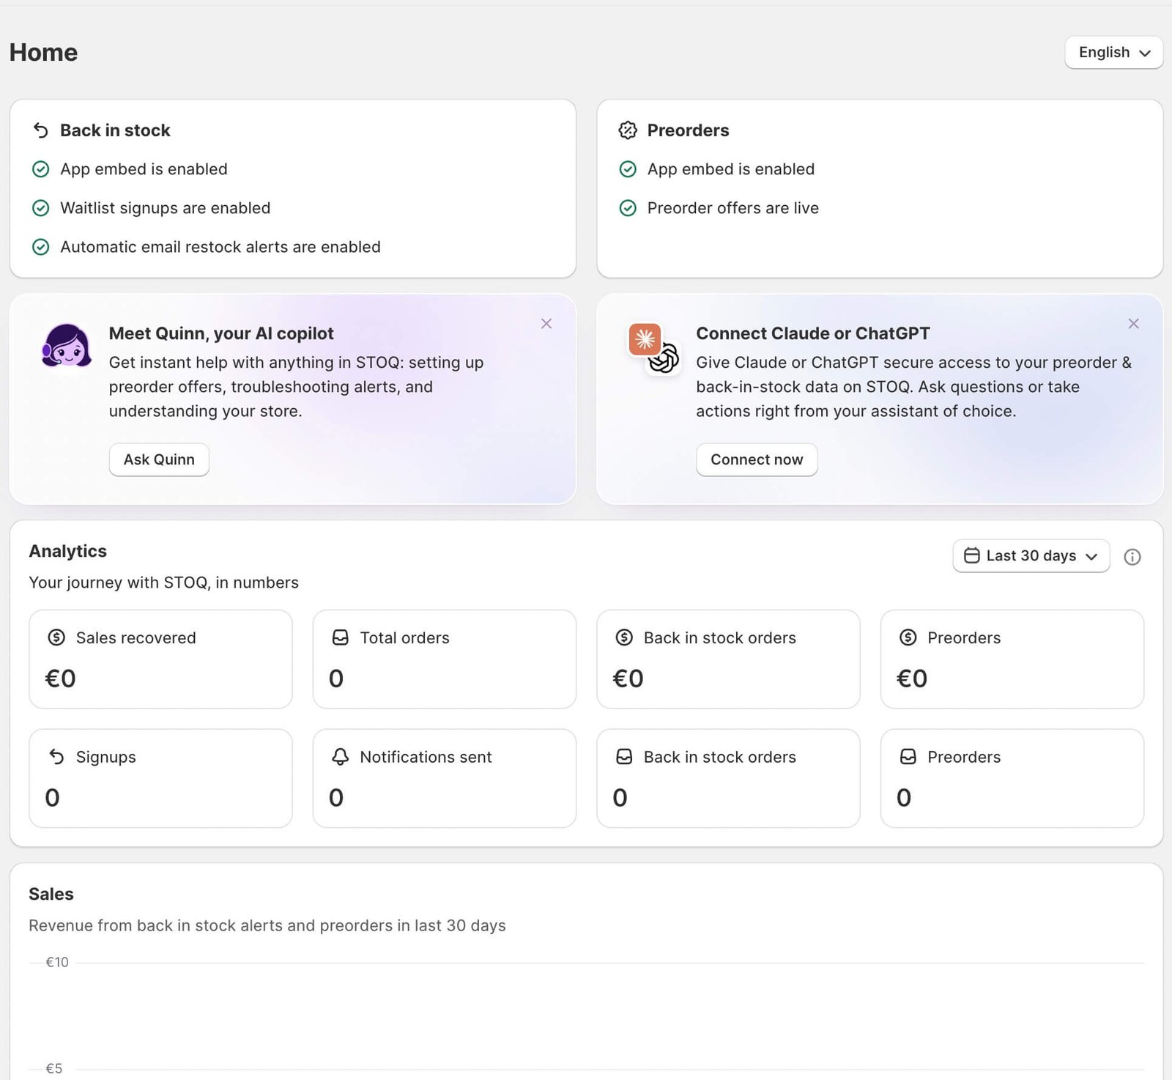1172x1080 pixels.
Task: Click 'Automatic email restock alerts are enabled' text
Action: point(220,247)
